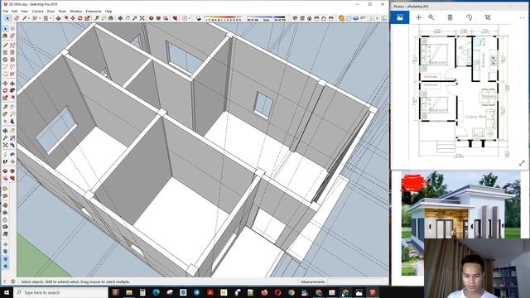This screenshot has height=298, width=530.
Task: Open the Tools menu
Action: (x=62, y=11)
